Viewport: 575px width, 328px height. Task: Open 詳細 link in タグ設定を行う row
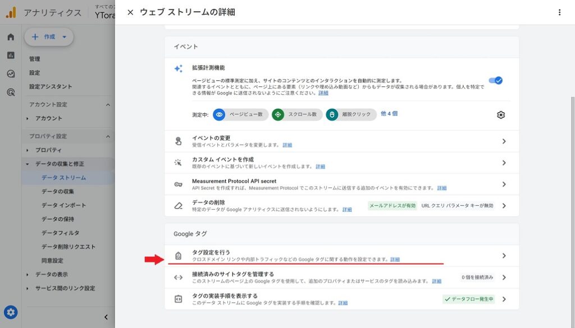(x=395, y=260)
